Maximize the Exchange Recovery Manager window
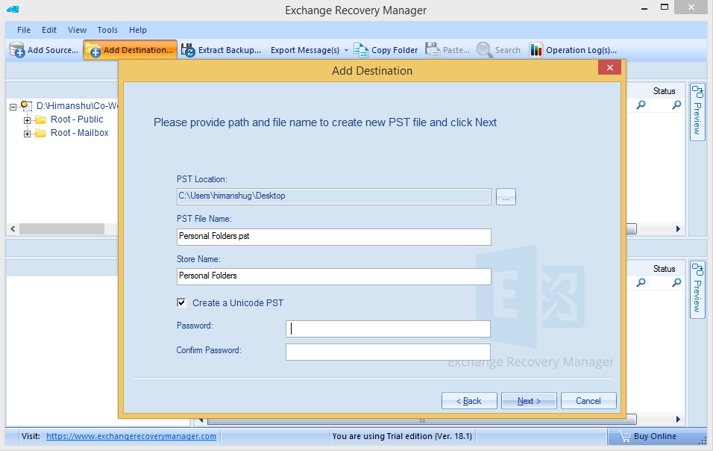Image resolution: width=713 pixels, height=451 pixels. click(x=665, y=7)
